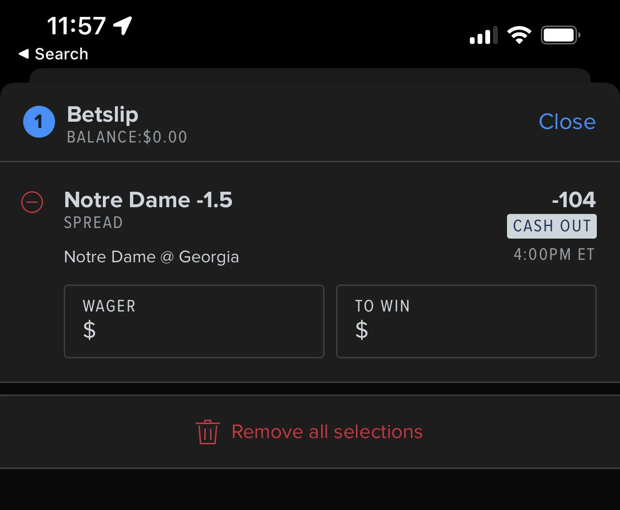Image resolution: width=620 pixels, height=510 pixels.
Task: Close the Betslip panel
Action: pos(567,122)
